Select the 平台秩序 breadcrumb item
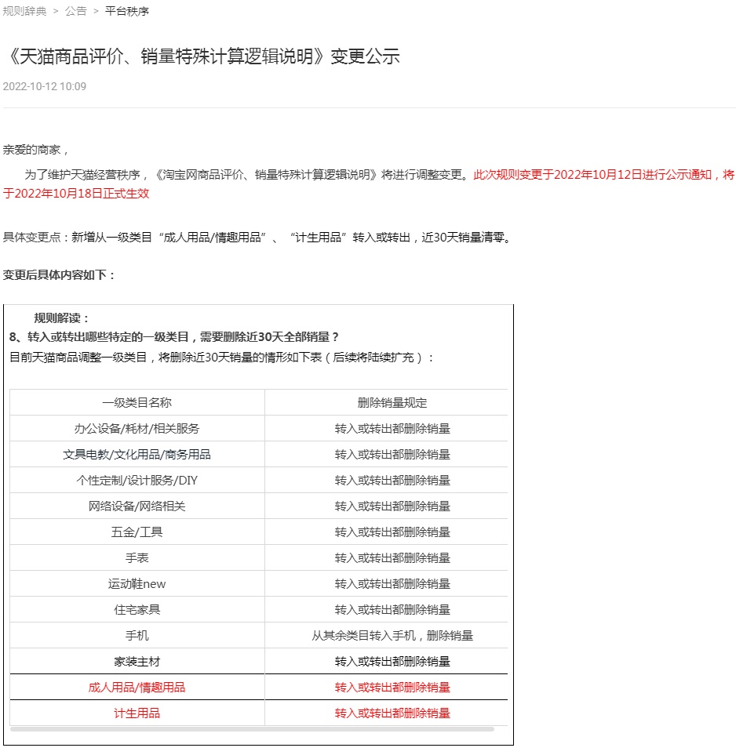Screen dimensions: 736x755 (x=127, y=11)
